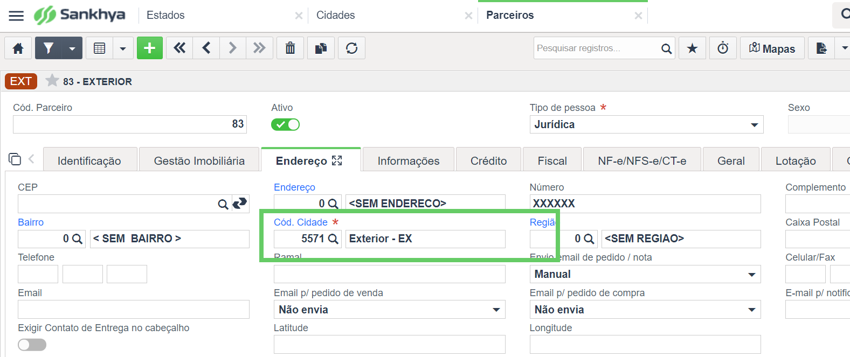
Task: Click the copy tabs layout icon
Action: click(15, 159)
